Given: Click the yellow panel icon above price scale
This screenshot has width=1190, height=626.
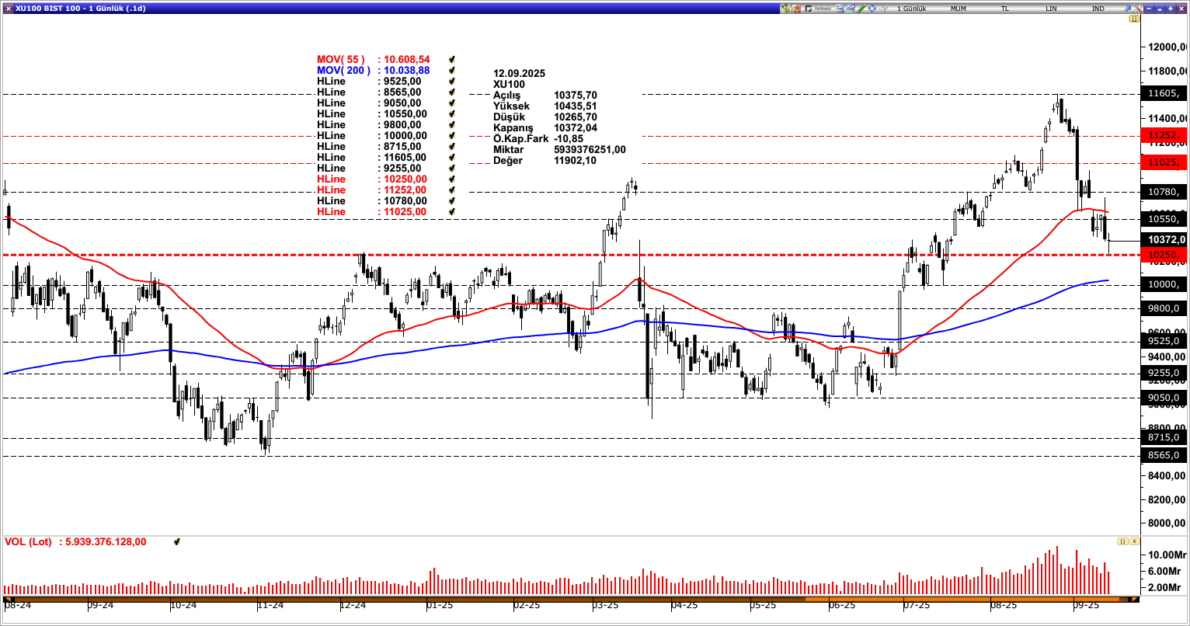Looking at the screenshot, I should point(1134,18).
